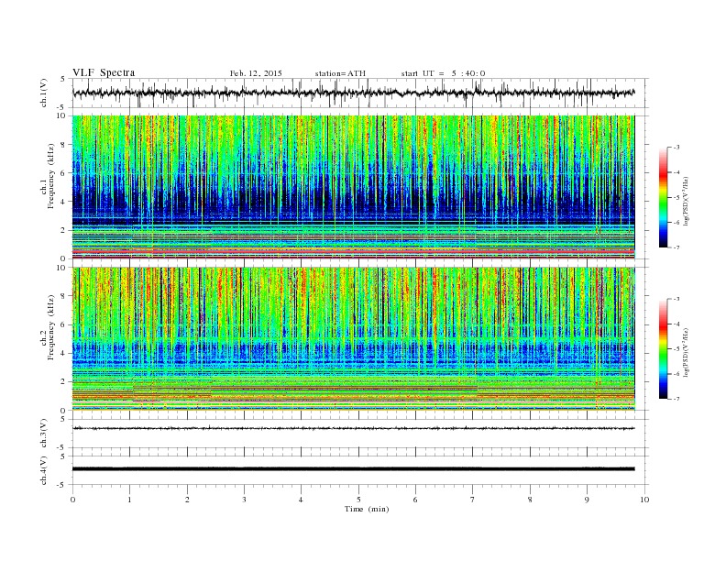This screenshot has width=726, height=561.
Task: Click the "5" tick on the ch.3(V) axis
Action: (x=63, y=419)
